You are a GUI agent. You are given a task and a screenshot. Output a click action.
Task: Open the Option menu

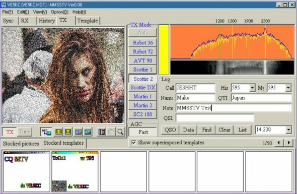coord(59,12)
